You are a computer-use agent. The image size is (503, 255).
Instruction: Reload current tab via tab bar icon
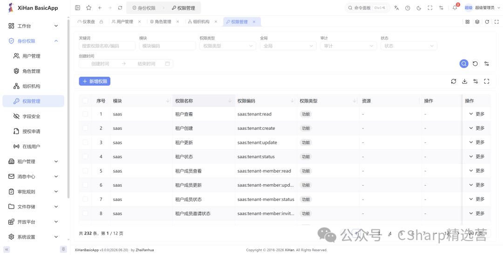(487, 22)
